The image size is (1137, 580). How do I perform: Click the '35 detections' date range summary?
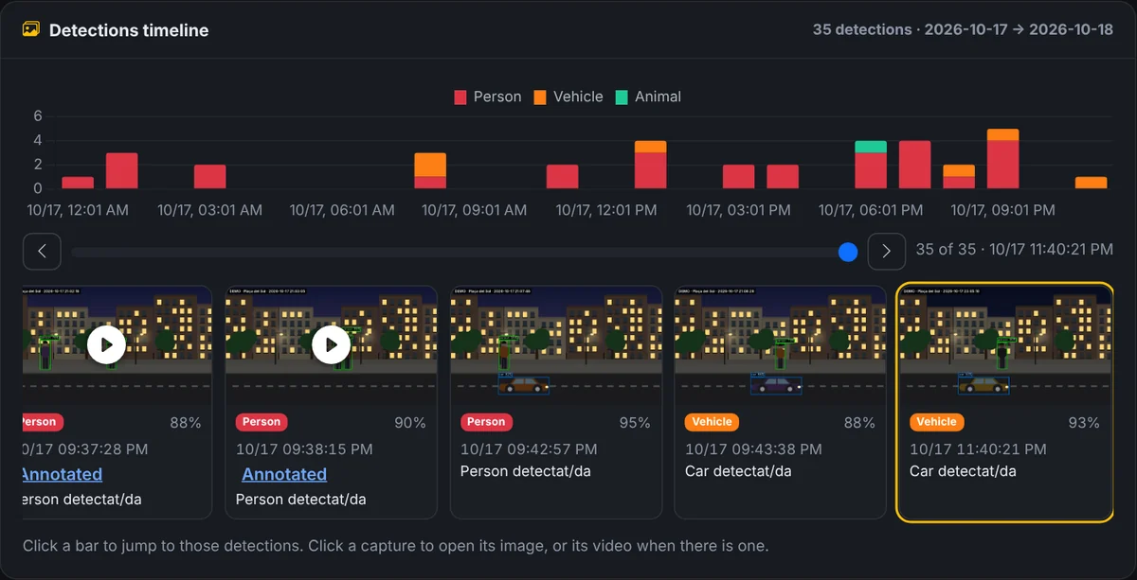964,29
